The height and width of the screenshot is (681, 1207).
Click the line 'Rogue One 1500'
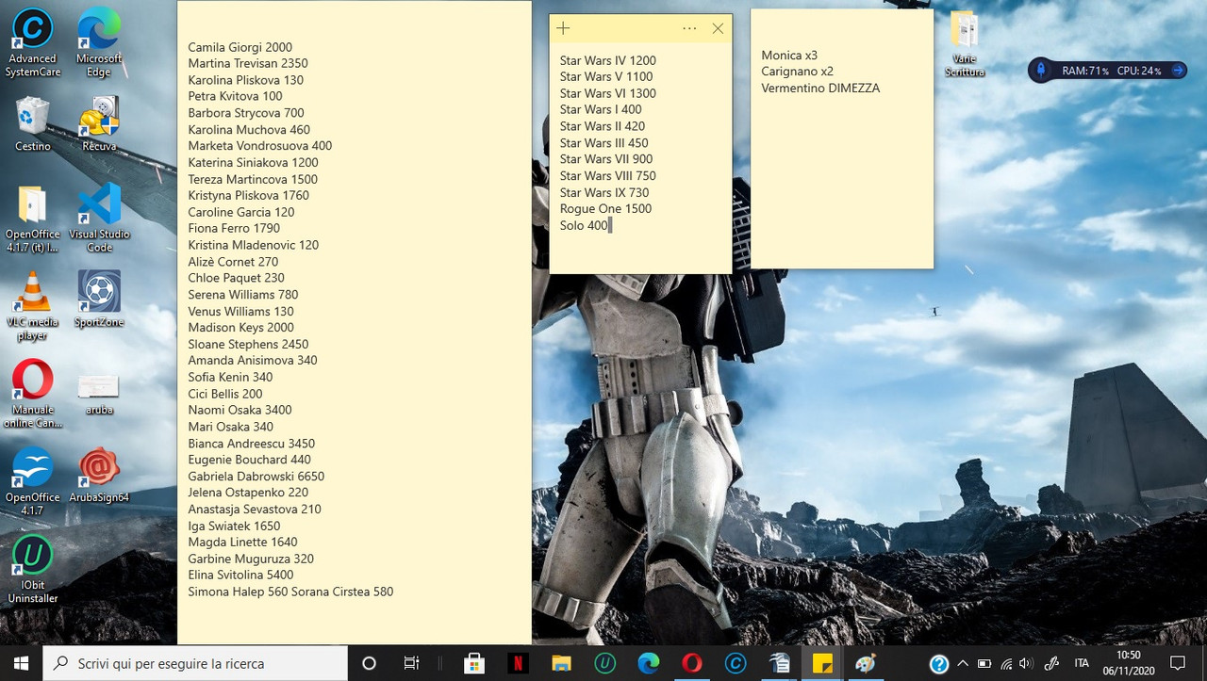point(606,208)
